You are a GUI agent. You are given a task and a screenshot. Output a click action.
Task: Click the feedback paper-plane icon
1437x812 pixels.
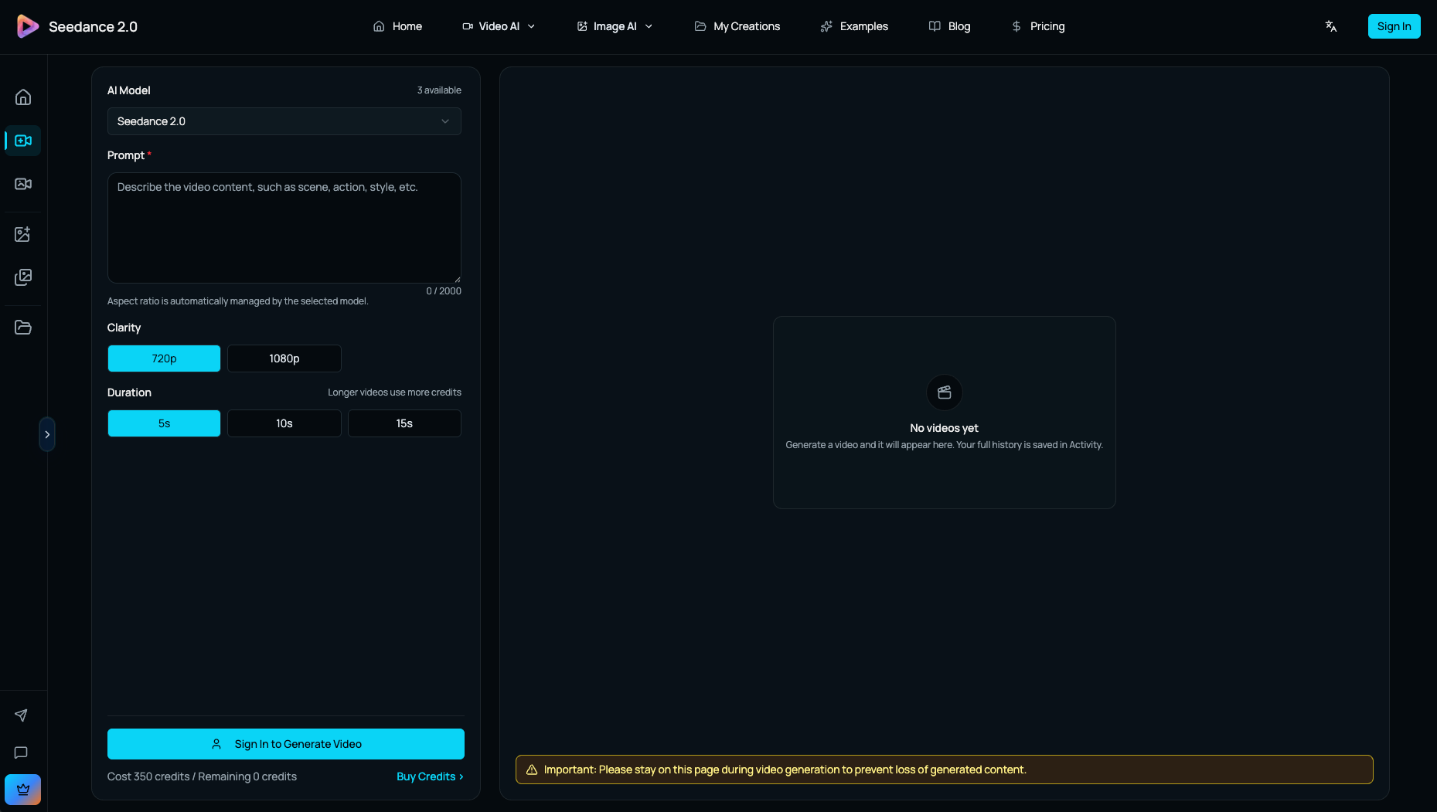point(22,715)
